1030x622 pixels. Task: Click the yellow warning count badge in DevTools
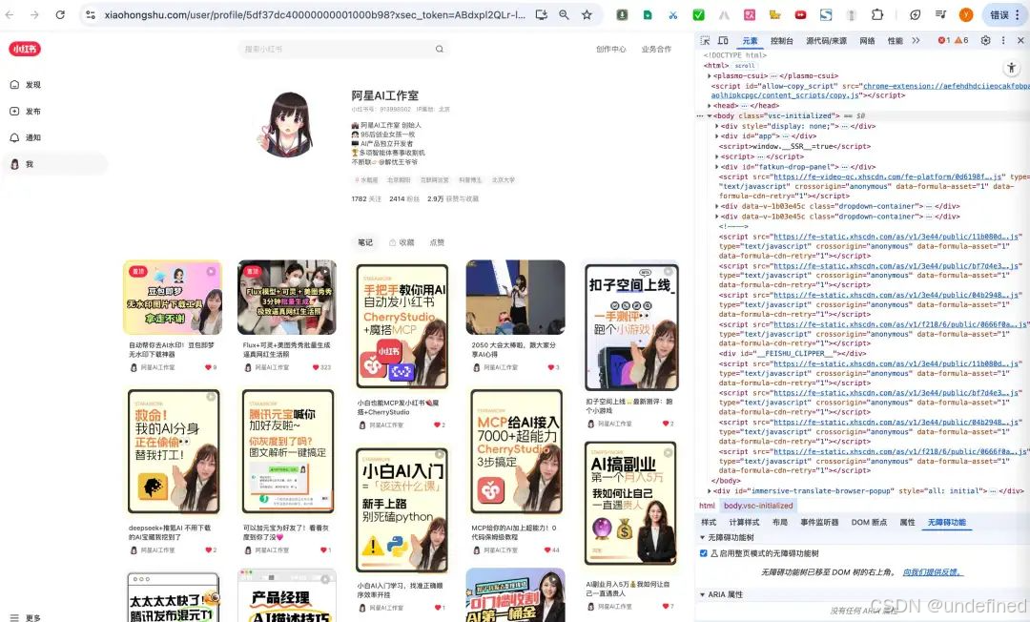[x=961, y=40]
